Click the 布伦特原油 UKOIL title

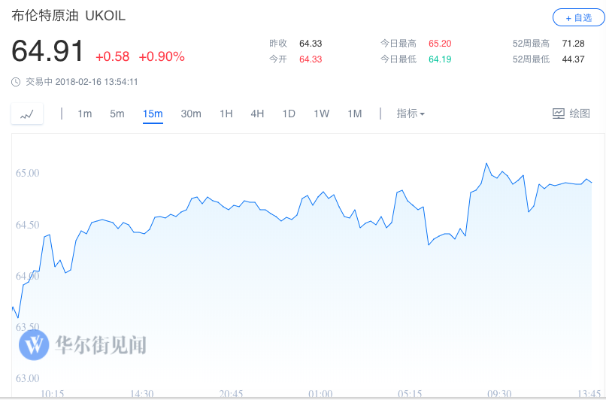pos(68,16)
